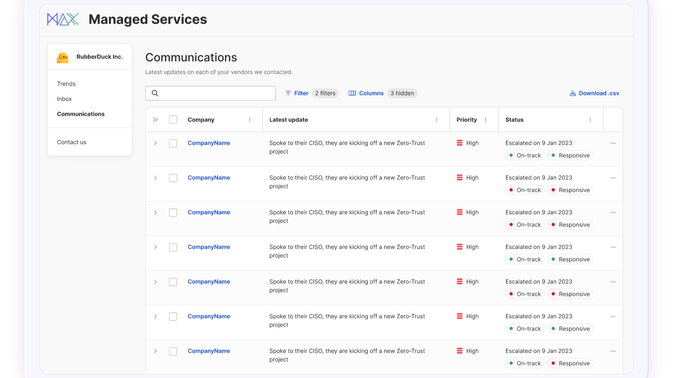673x378 pixels.
Task: Open Status column options menu
Action: point(590,120)
